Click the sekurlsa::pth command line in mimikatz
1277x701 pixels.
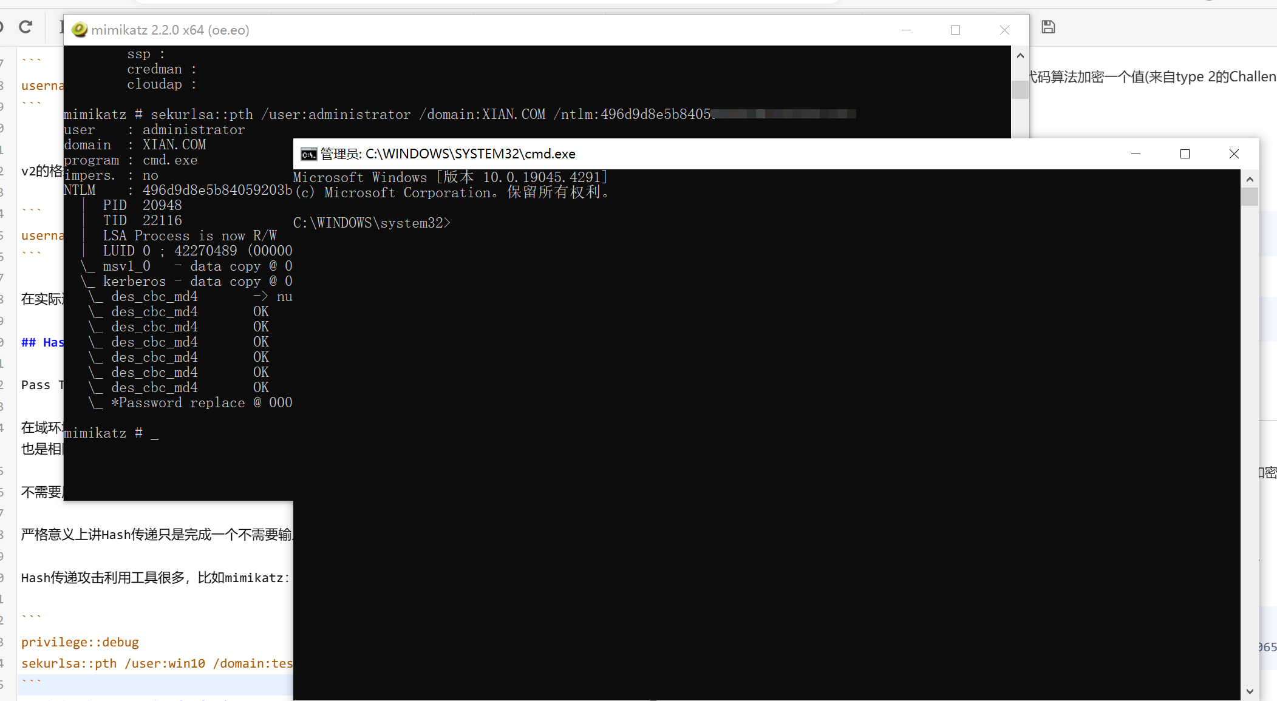460,114
